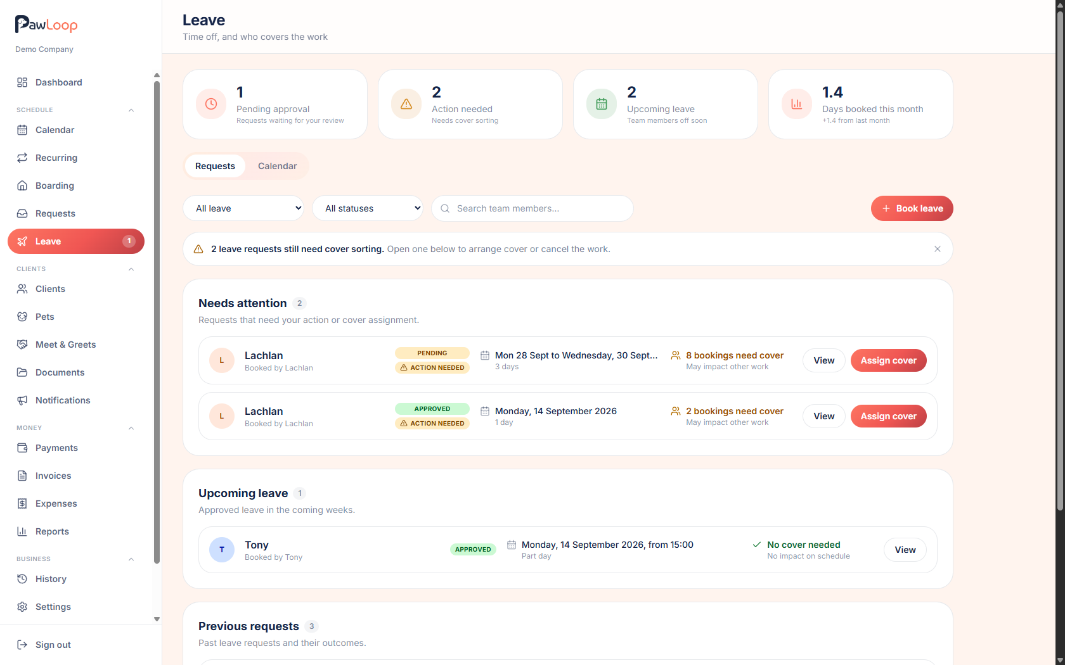The height and width of the screenshot is (665, 1065).
Task: Switch to the Calendar tab
Action: point(277,166)
